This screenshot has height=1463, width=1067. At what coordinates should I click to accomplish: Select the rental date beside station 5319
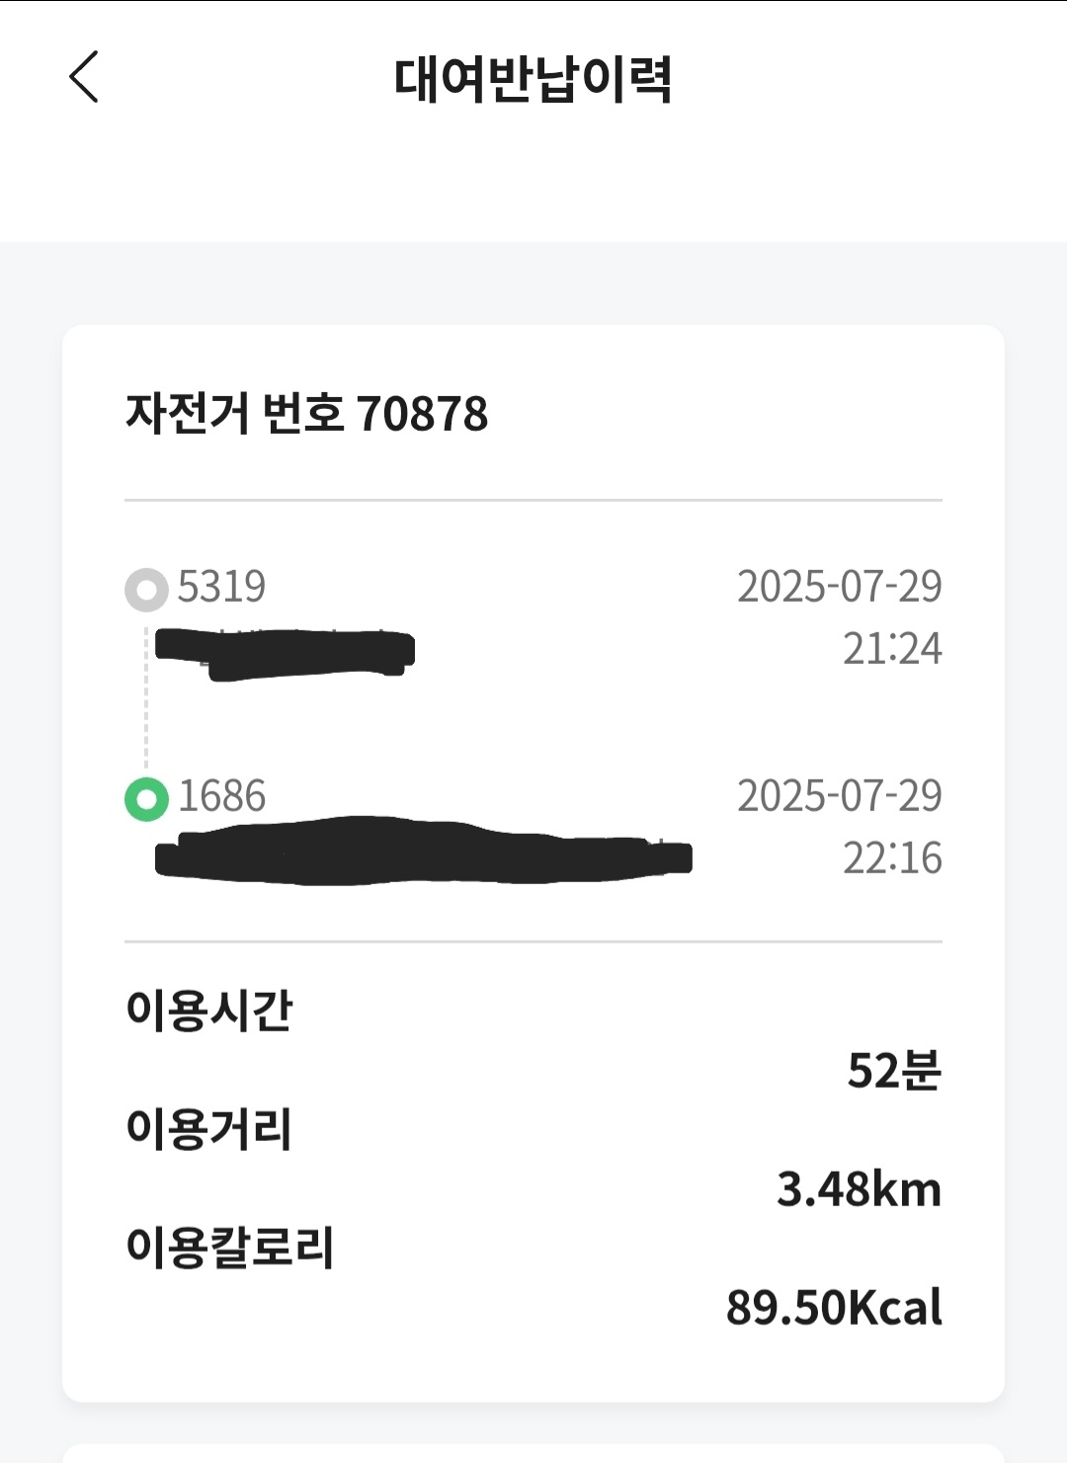click(x=840, y=587)
